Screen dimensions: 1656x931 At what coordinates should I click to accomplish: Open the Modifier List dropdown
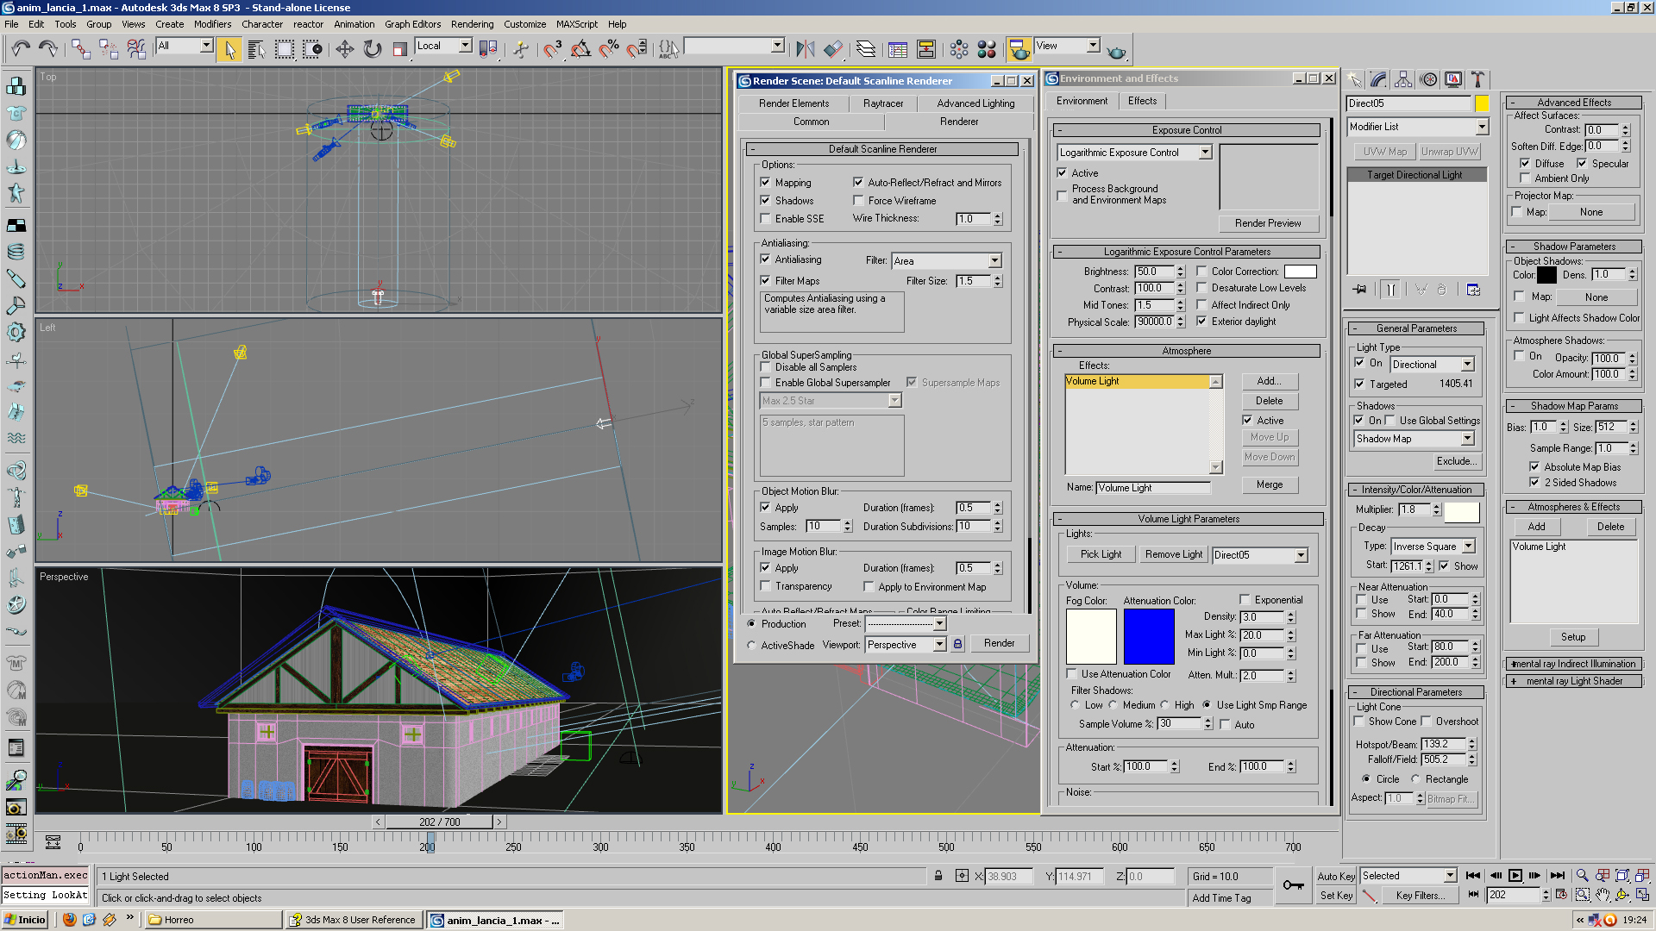click(x=1481, y=127)
